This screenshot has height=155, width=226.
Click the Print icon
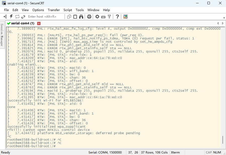[x=89, y=17]
